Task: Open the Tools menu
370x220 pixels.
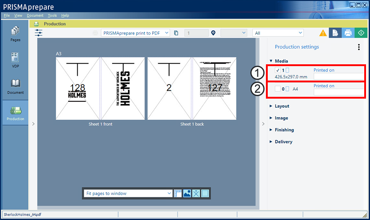Action: (52, 16)
